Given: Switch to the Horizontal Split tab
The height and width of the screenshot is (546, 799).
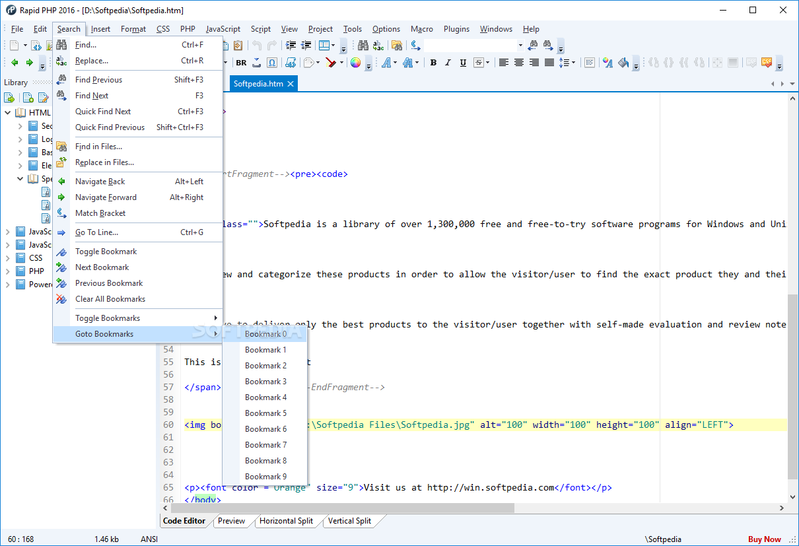Looking at the screenshot, I should (286, 521).
